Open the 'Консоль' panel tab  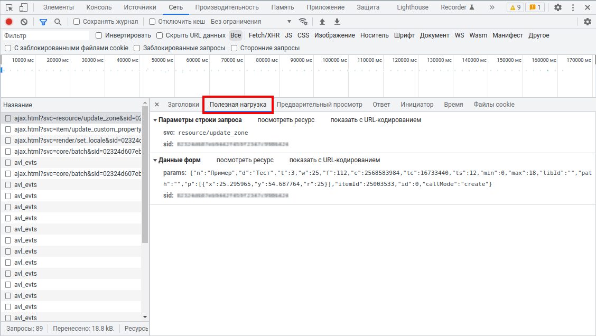click(99, 7)
